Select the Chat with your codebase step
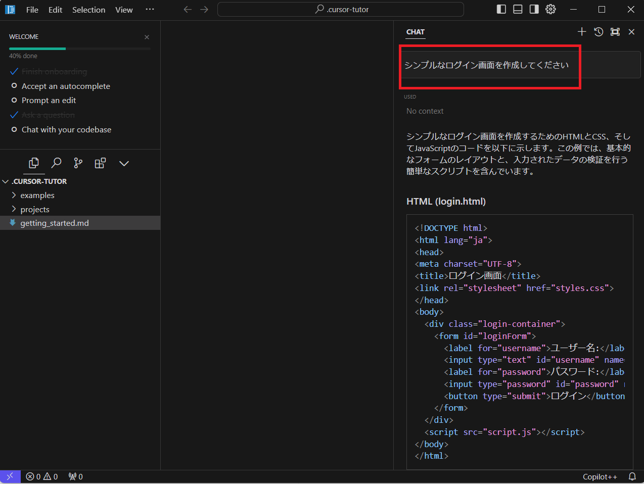 [66, 129]
